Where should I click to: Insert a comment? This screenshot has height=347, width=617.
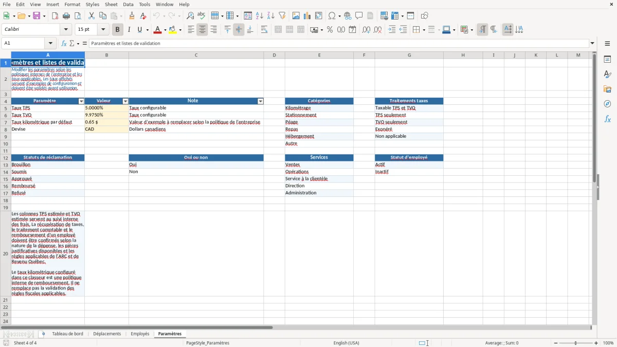pyautogui.click(x=359, y=16)
